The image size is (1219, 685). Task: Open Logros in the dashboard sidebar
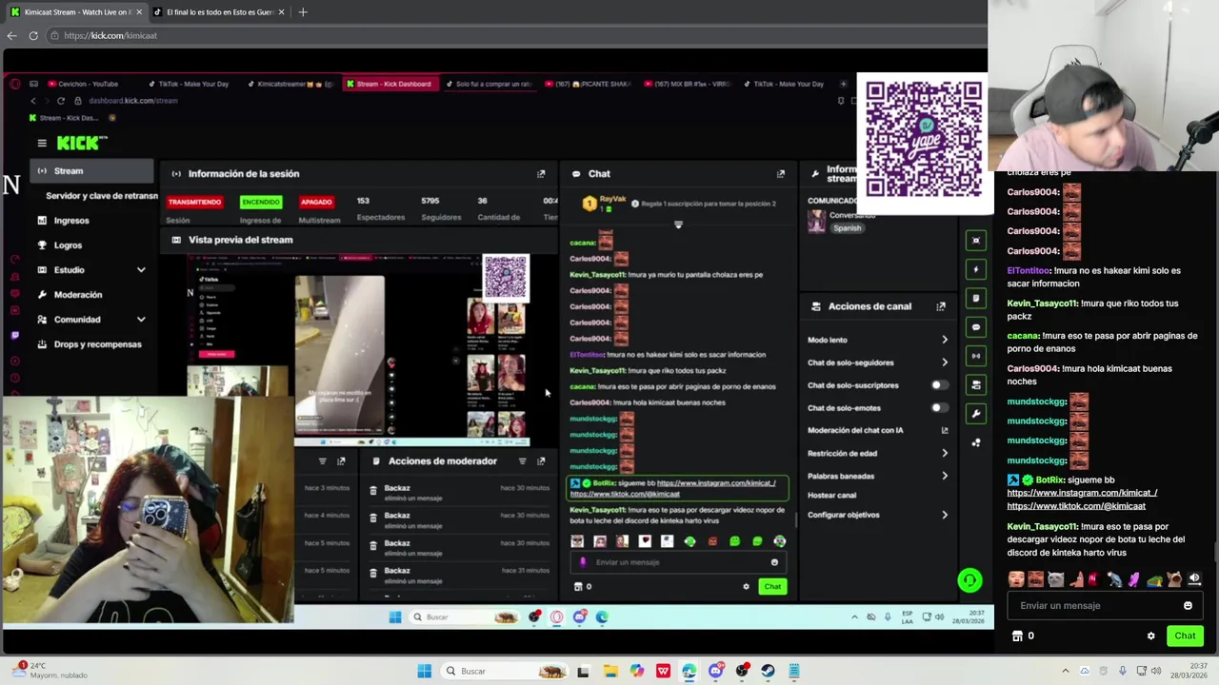(x=68, y=245)
